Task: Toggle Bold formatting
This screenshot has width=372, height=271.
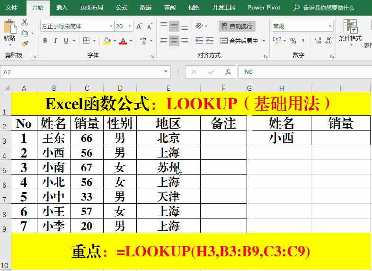Action: 45,41
